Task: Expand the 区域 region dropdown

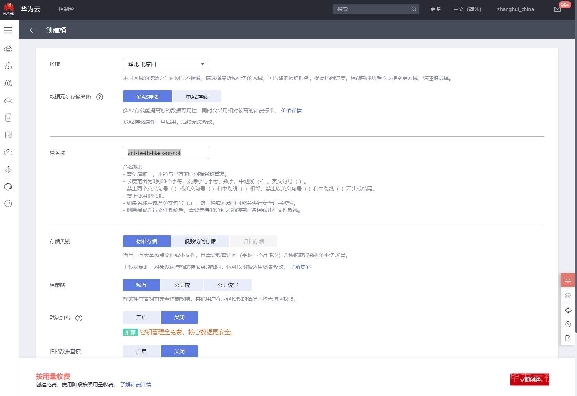Action: tap(166, 64)
